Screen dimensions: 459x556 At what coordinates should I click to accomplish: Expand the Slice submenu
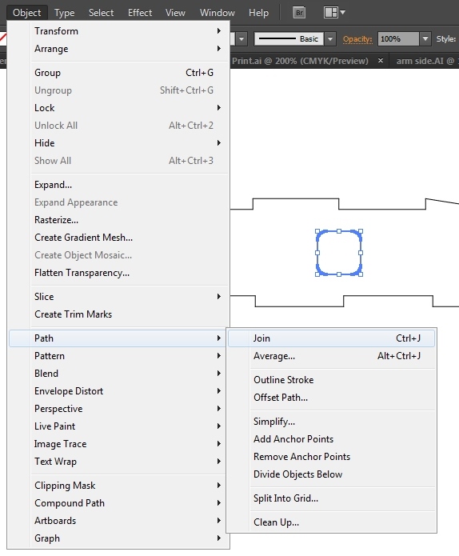[118, 297]
